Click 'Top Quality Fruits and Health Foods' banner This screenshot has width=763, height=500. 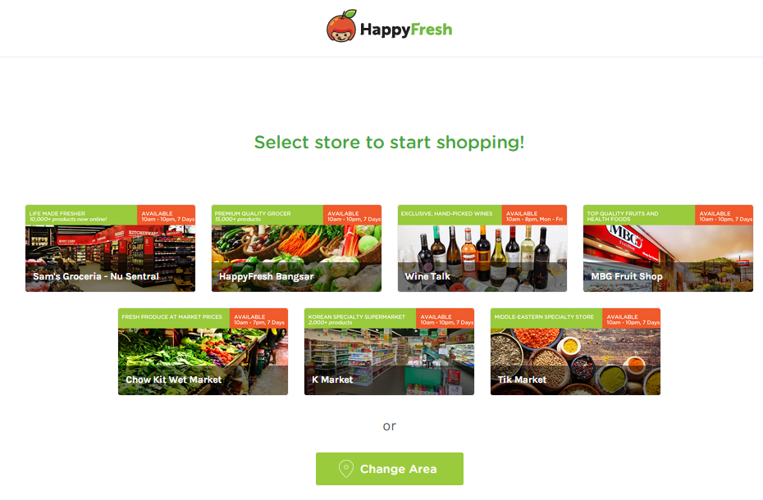pos(639,216)
